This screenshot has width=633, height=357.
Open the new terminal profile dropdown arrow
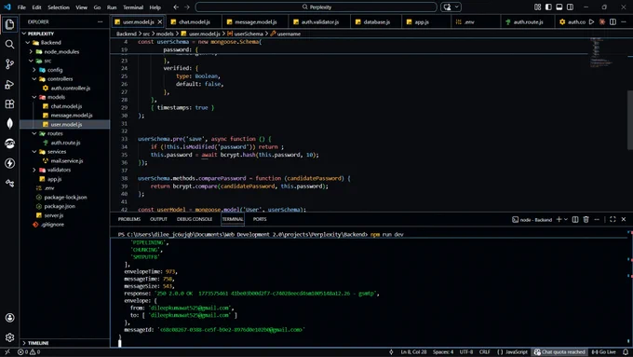tap(566, 219)
